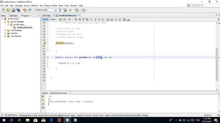
Task: Click the New Project toolbar icon
Action: [x=8, y=10]
